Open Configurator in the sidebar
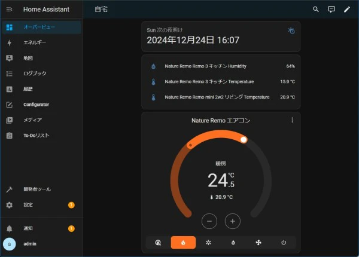The width and height of the screenshot is (359, 257). pyautogui.click(x=42, y=105)
